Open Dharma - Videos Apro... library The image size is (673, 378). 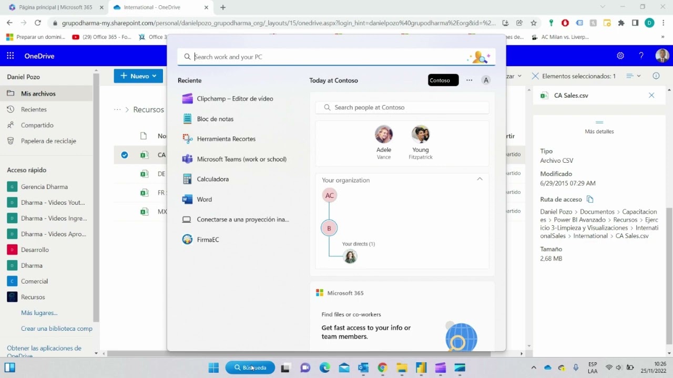(x=46, y=234)
